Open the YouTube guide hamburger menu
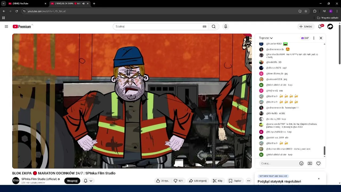 6,26
